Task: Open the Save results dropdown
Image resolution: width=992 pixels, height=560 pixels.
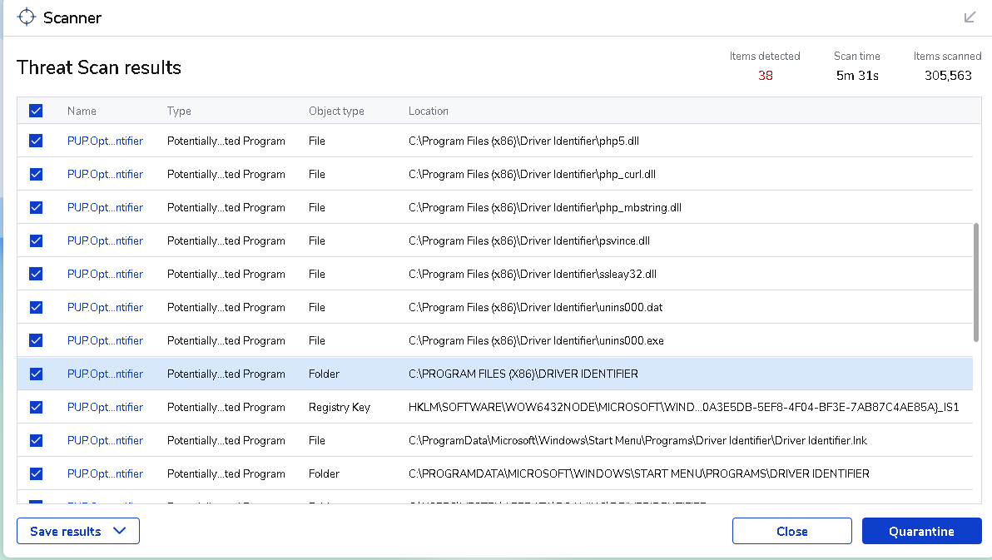Action: pyautogui.click(x=78, y=531)
